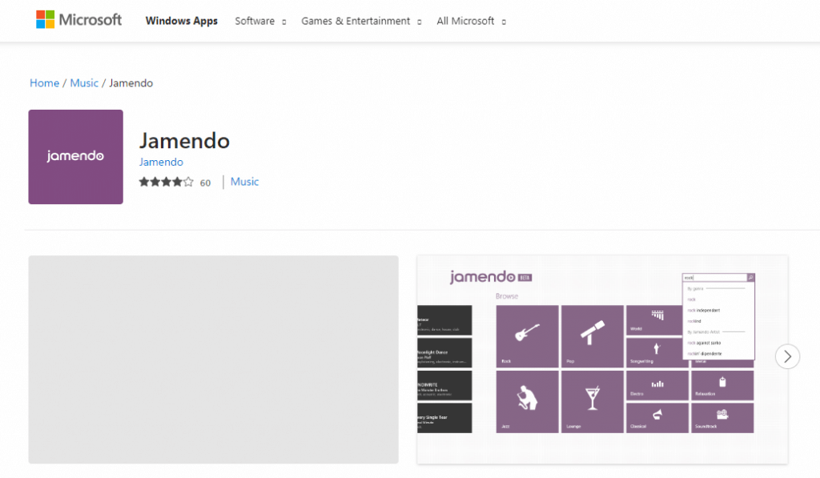Show the next screenshot with the arrow
The image size is (820, 478).
point(788,356)
